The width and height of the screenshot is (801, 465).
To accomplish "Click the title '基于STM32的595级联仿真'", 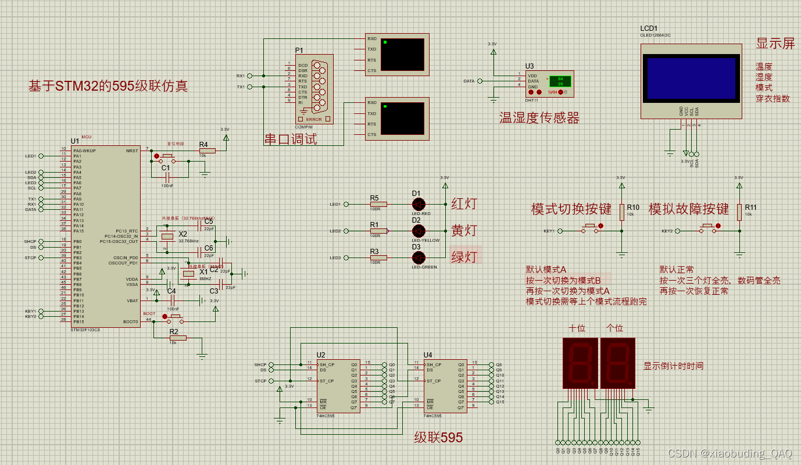I will pyautogui.click(x=108, y=87).
